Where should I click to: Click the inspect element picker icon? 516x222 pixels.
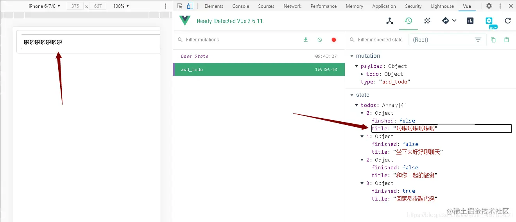(180, 6)
